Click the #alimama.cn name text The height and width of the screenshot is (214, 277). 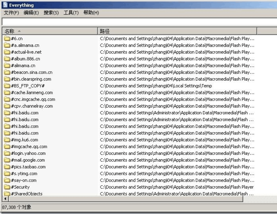pos(23,66)
